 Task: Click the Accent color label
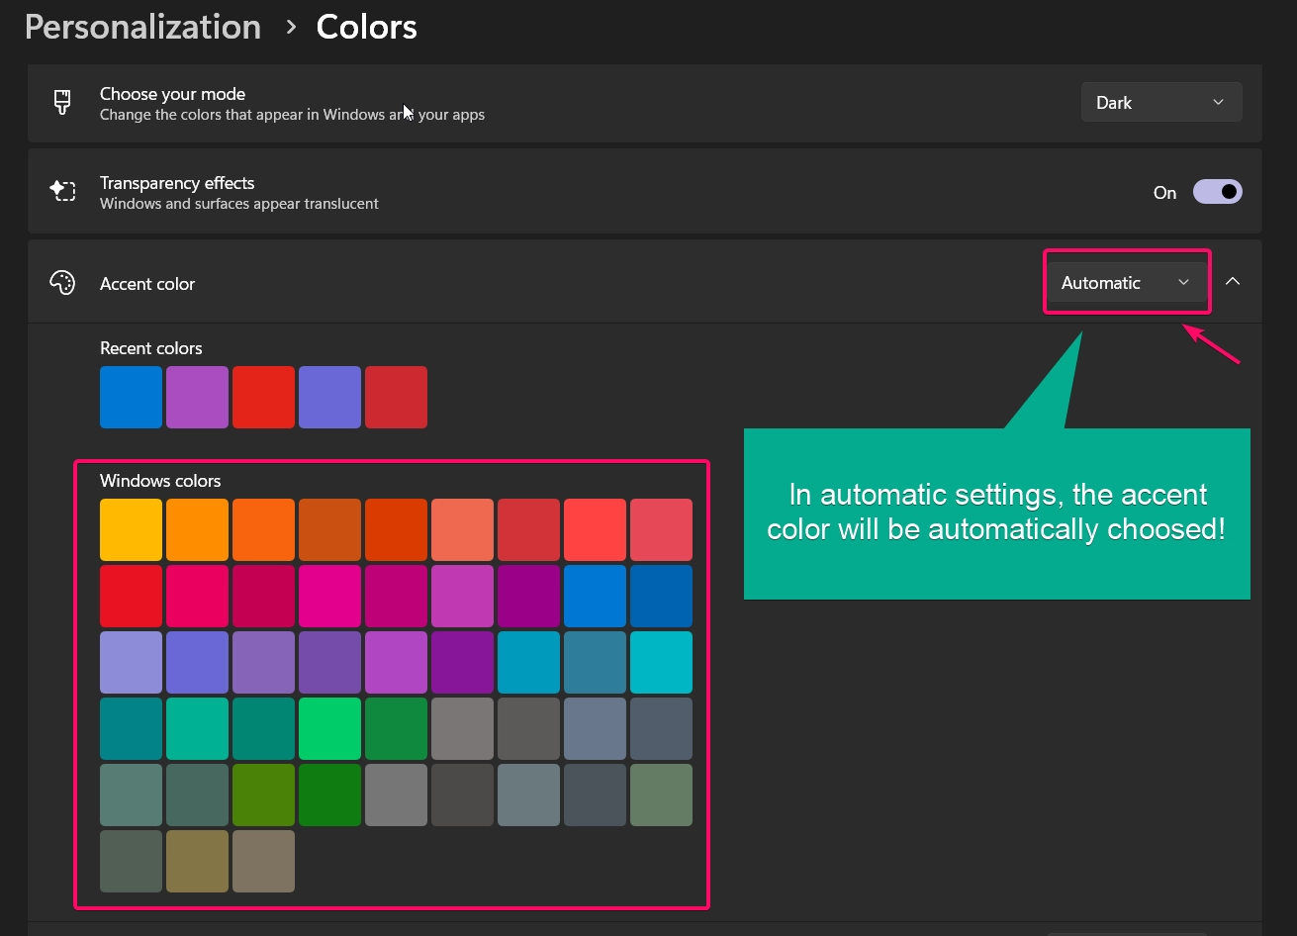point(147,284)
